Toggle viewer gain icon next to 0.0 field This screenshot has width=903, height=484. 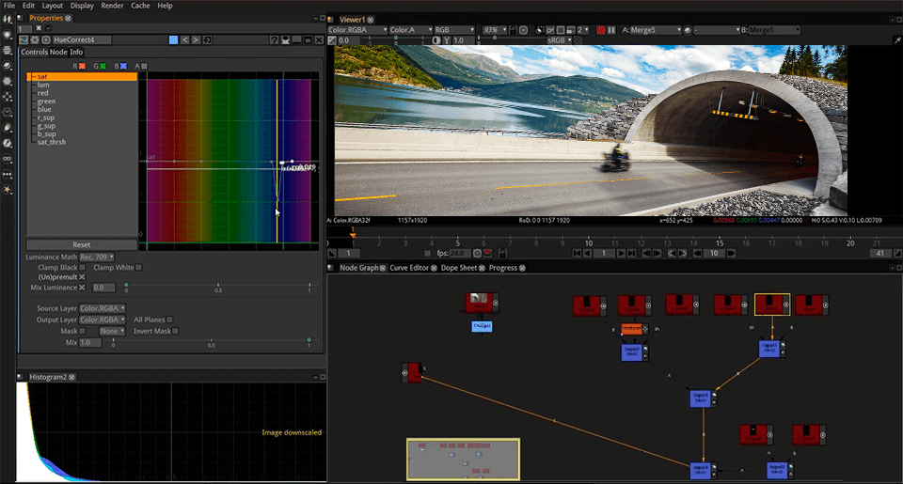(x=332, y=40)
